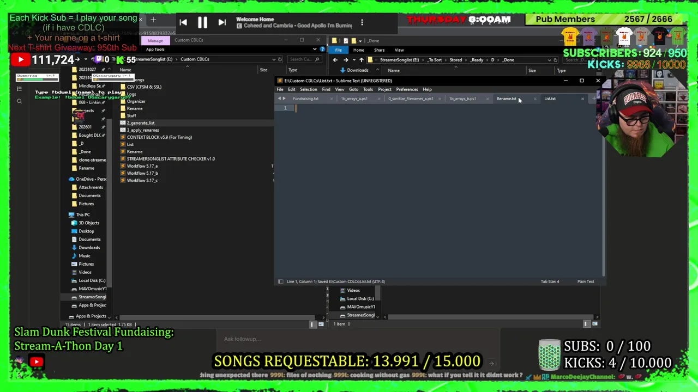Image resolution: width=698 pixels, height=392 pixels.
Task: Refresh Custom CDLCs folder address bar
Action: pos(280,59)
